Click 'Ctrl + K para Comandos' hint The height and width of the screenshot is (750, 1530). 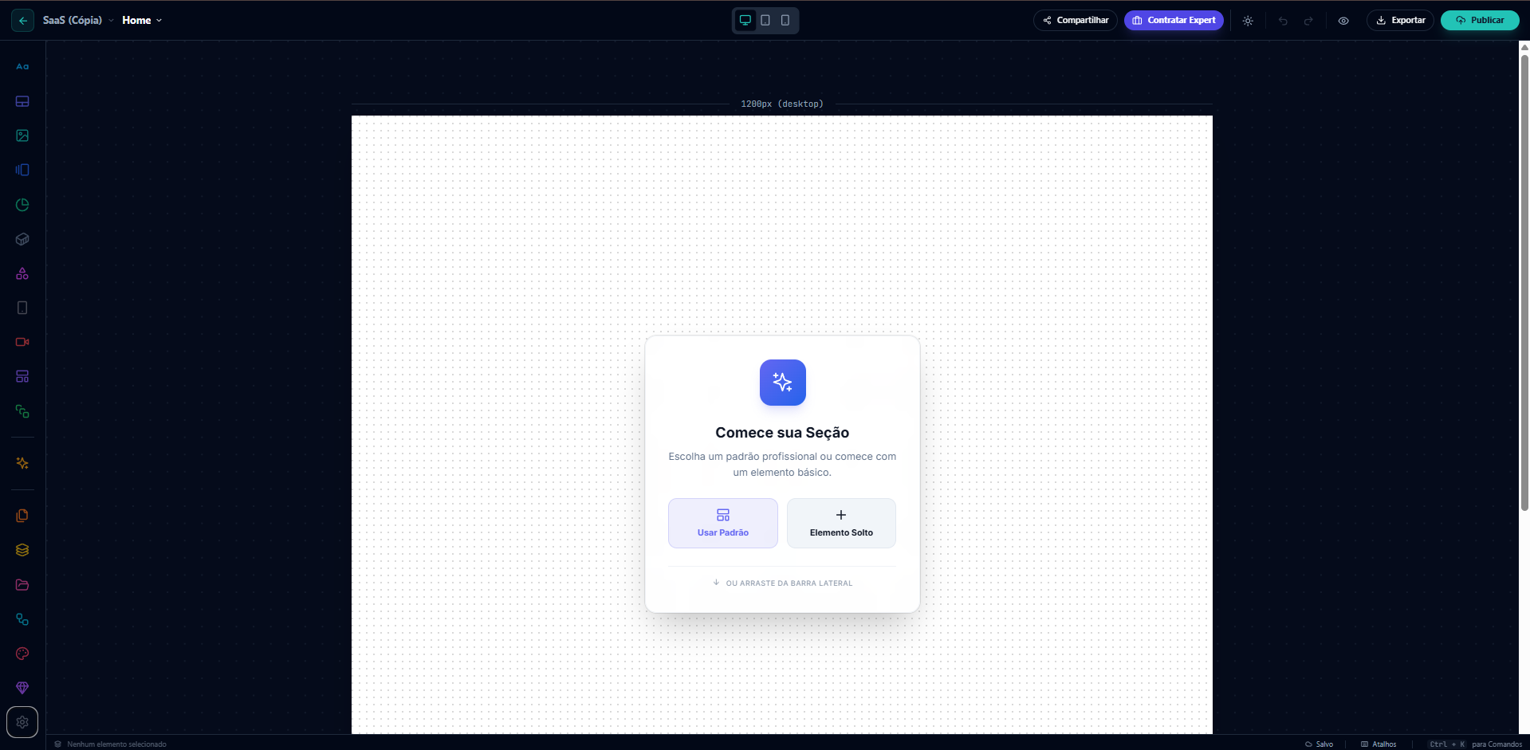(1475, 744)
